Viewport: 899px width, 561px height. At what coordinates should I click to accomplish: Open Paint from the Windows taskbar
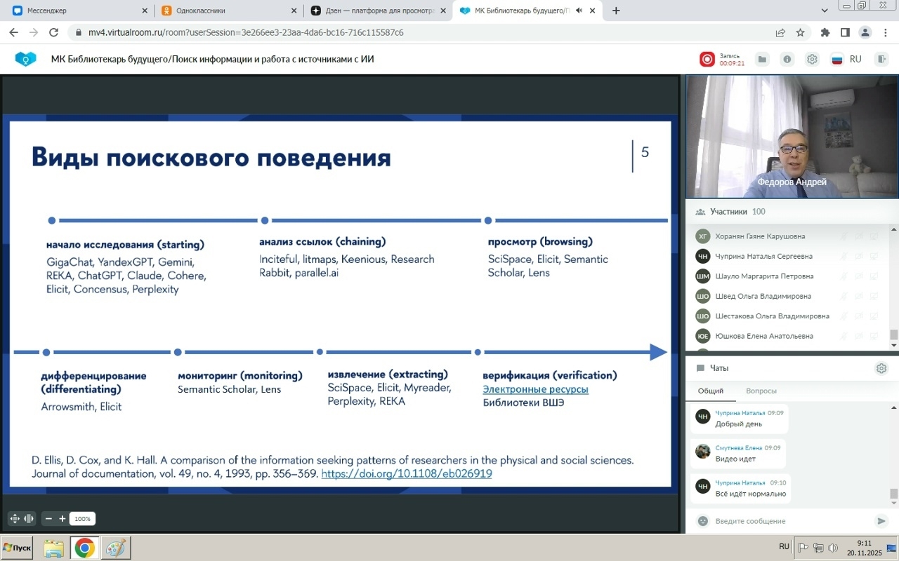pyautogui.click(x=116, y=548)
